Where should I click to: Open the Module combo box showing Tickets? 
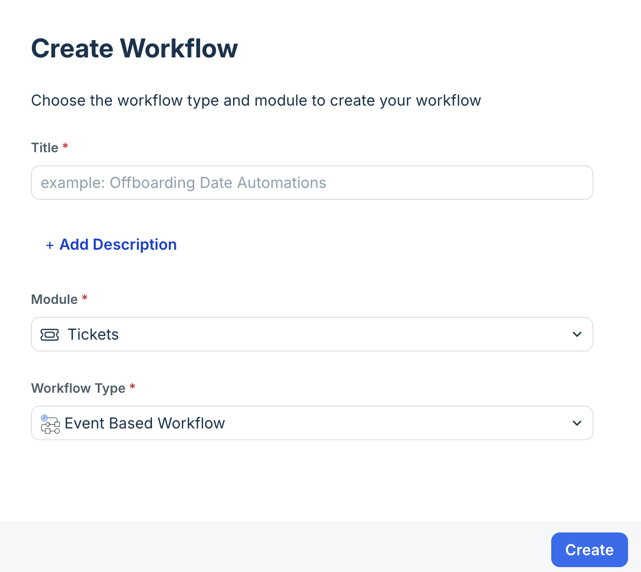(312, 334)
